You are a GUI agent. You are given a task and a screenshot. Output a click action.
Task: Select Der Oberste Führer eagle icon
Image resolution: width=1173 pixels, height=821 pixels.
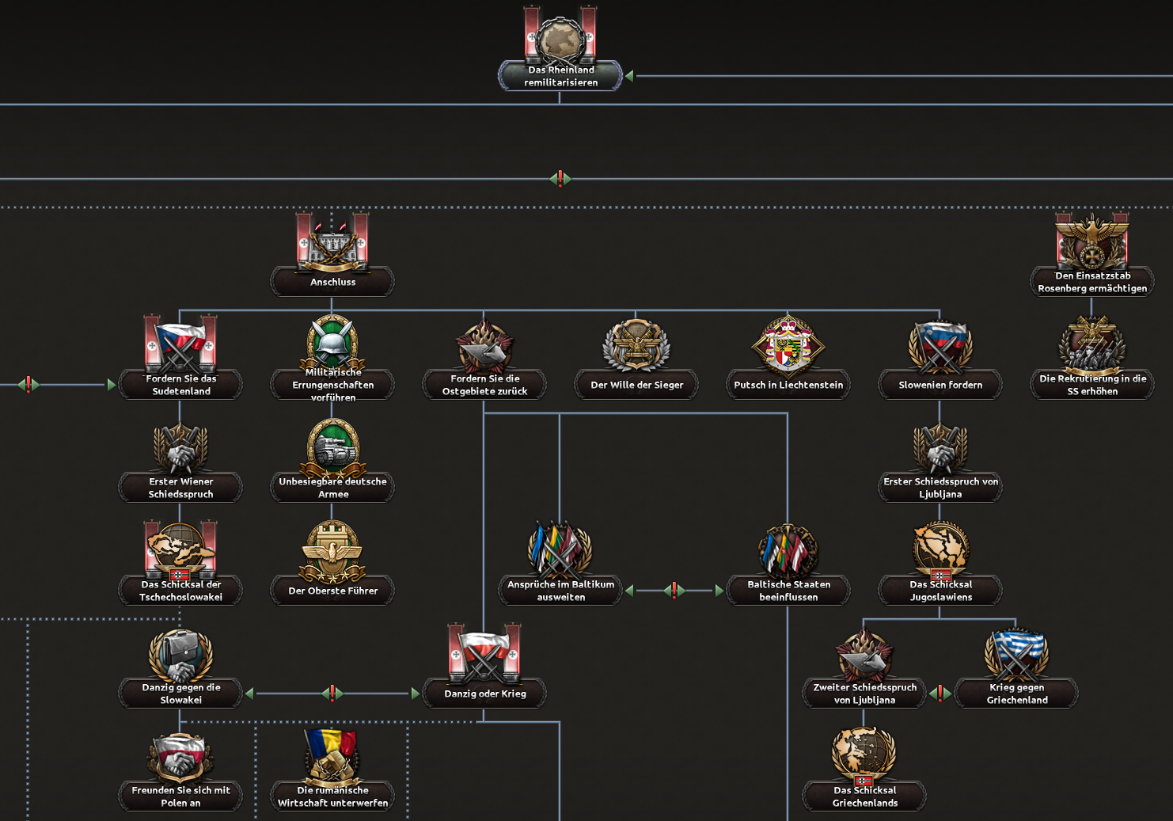(x=332, y=552)
